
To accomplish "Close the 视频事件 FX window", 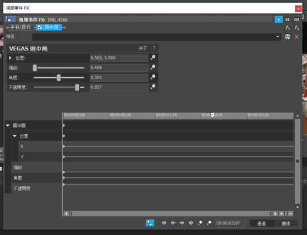I will tap(298, 9).
